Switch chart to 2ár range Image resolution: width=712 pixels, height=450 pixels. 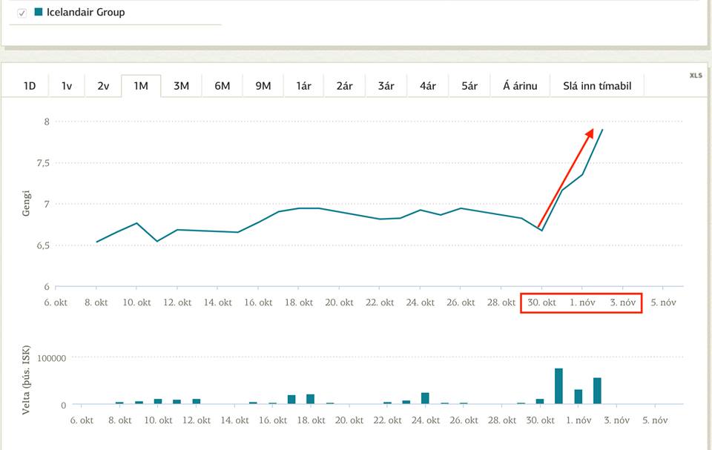(x=344, y=86)
